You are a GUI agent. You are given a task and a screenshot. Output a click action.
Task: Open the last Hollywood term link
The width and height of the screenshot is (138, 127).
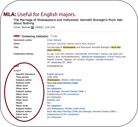pyautogui.click(x=56, y=117)
